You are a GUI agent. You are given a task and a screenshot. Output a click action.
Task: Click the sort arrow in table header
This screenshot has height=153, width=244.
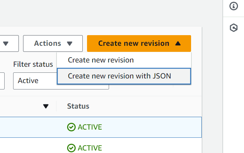point(45,106)
